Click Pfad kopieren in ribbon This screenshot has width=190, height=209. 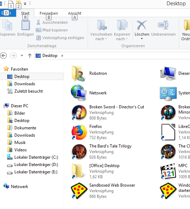coord(52,30)
